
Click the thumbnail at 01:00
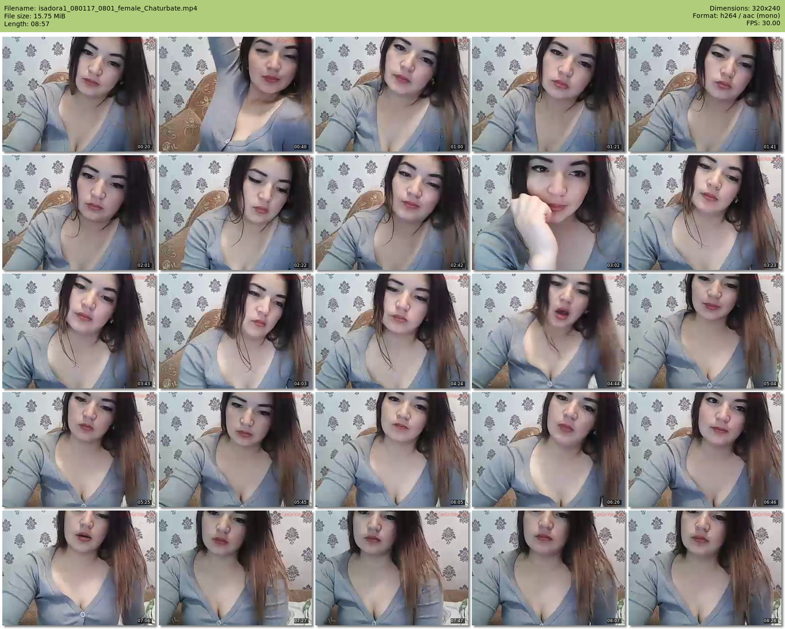click(392, 94)
